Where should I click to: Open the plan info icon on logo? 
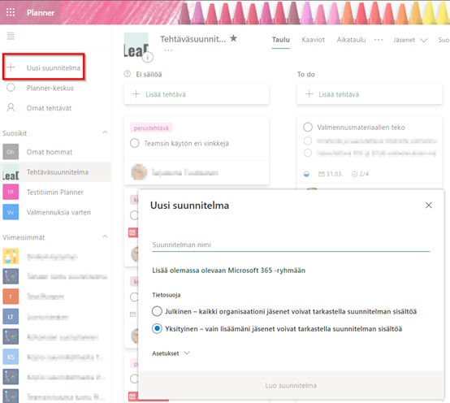(x=148, y=58)
